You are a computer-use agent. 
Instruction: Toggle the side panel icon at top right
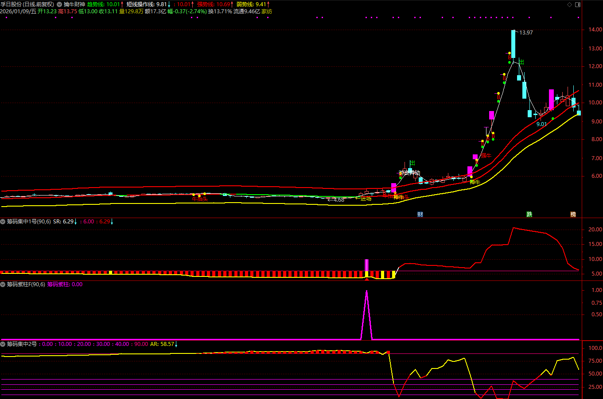(578, 4)
